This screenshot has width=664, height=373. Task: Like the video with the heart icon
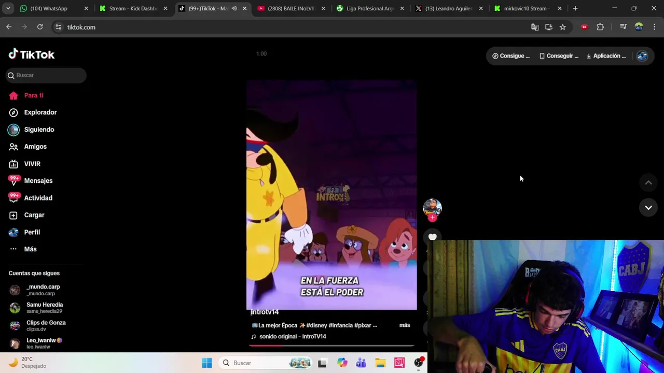pyautogui.click(x=433, y=237)
